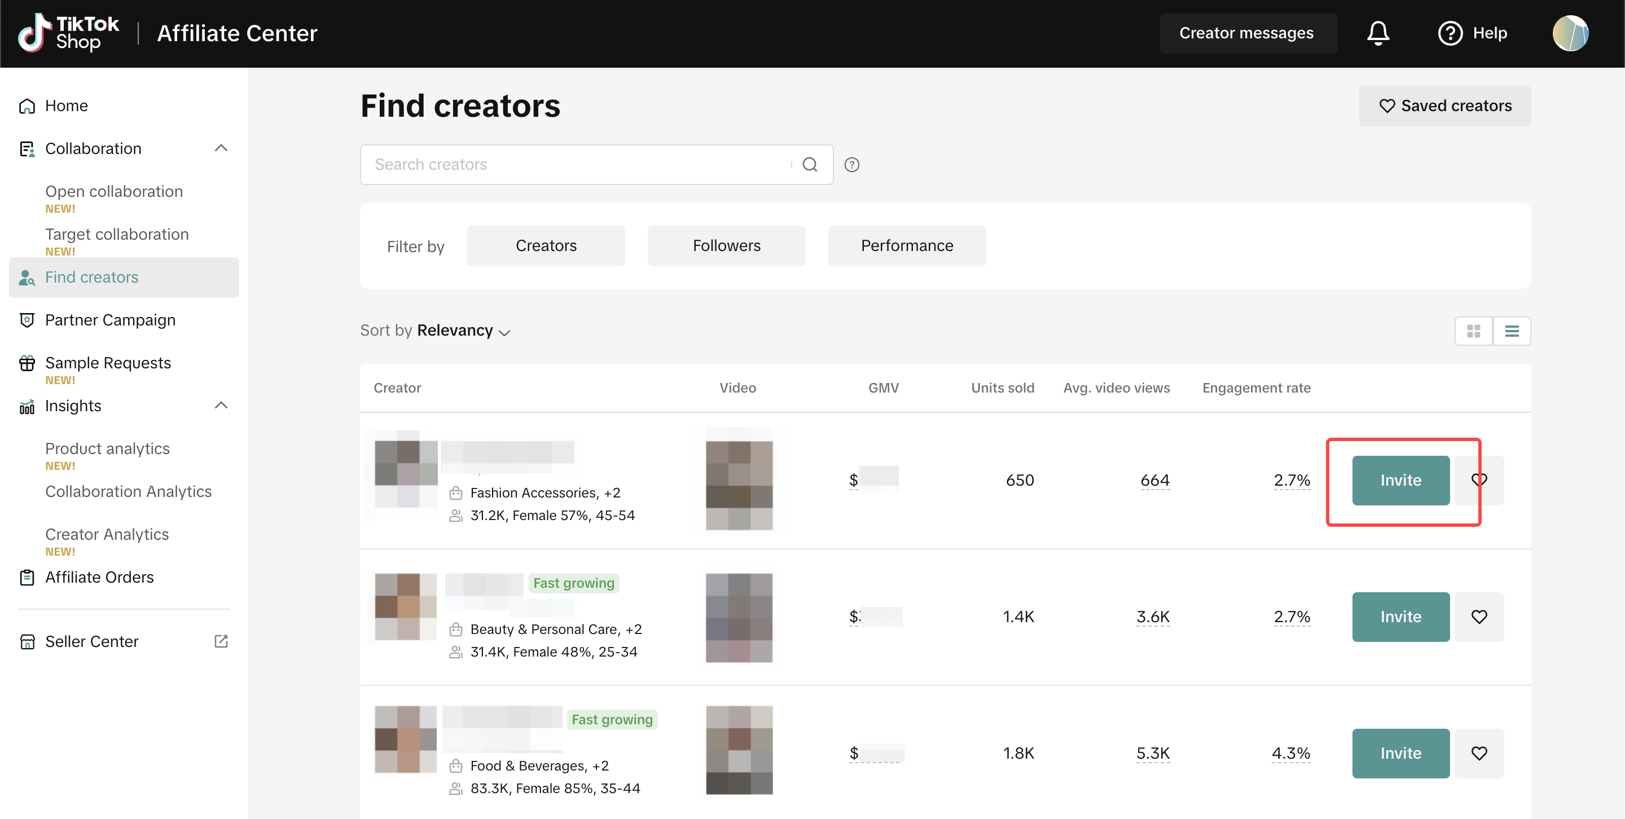Open the Partner Campaign sidebar item
The width and height of the screenshot is (1625, 819).
(x=111, y=320)
